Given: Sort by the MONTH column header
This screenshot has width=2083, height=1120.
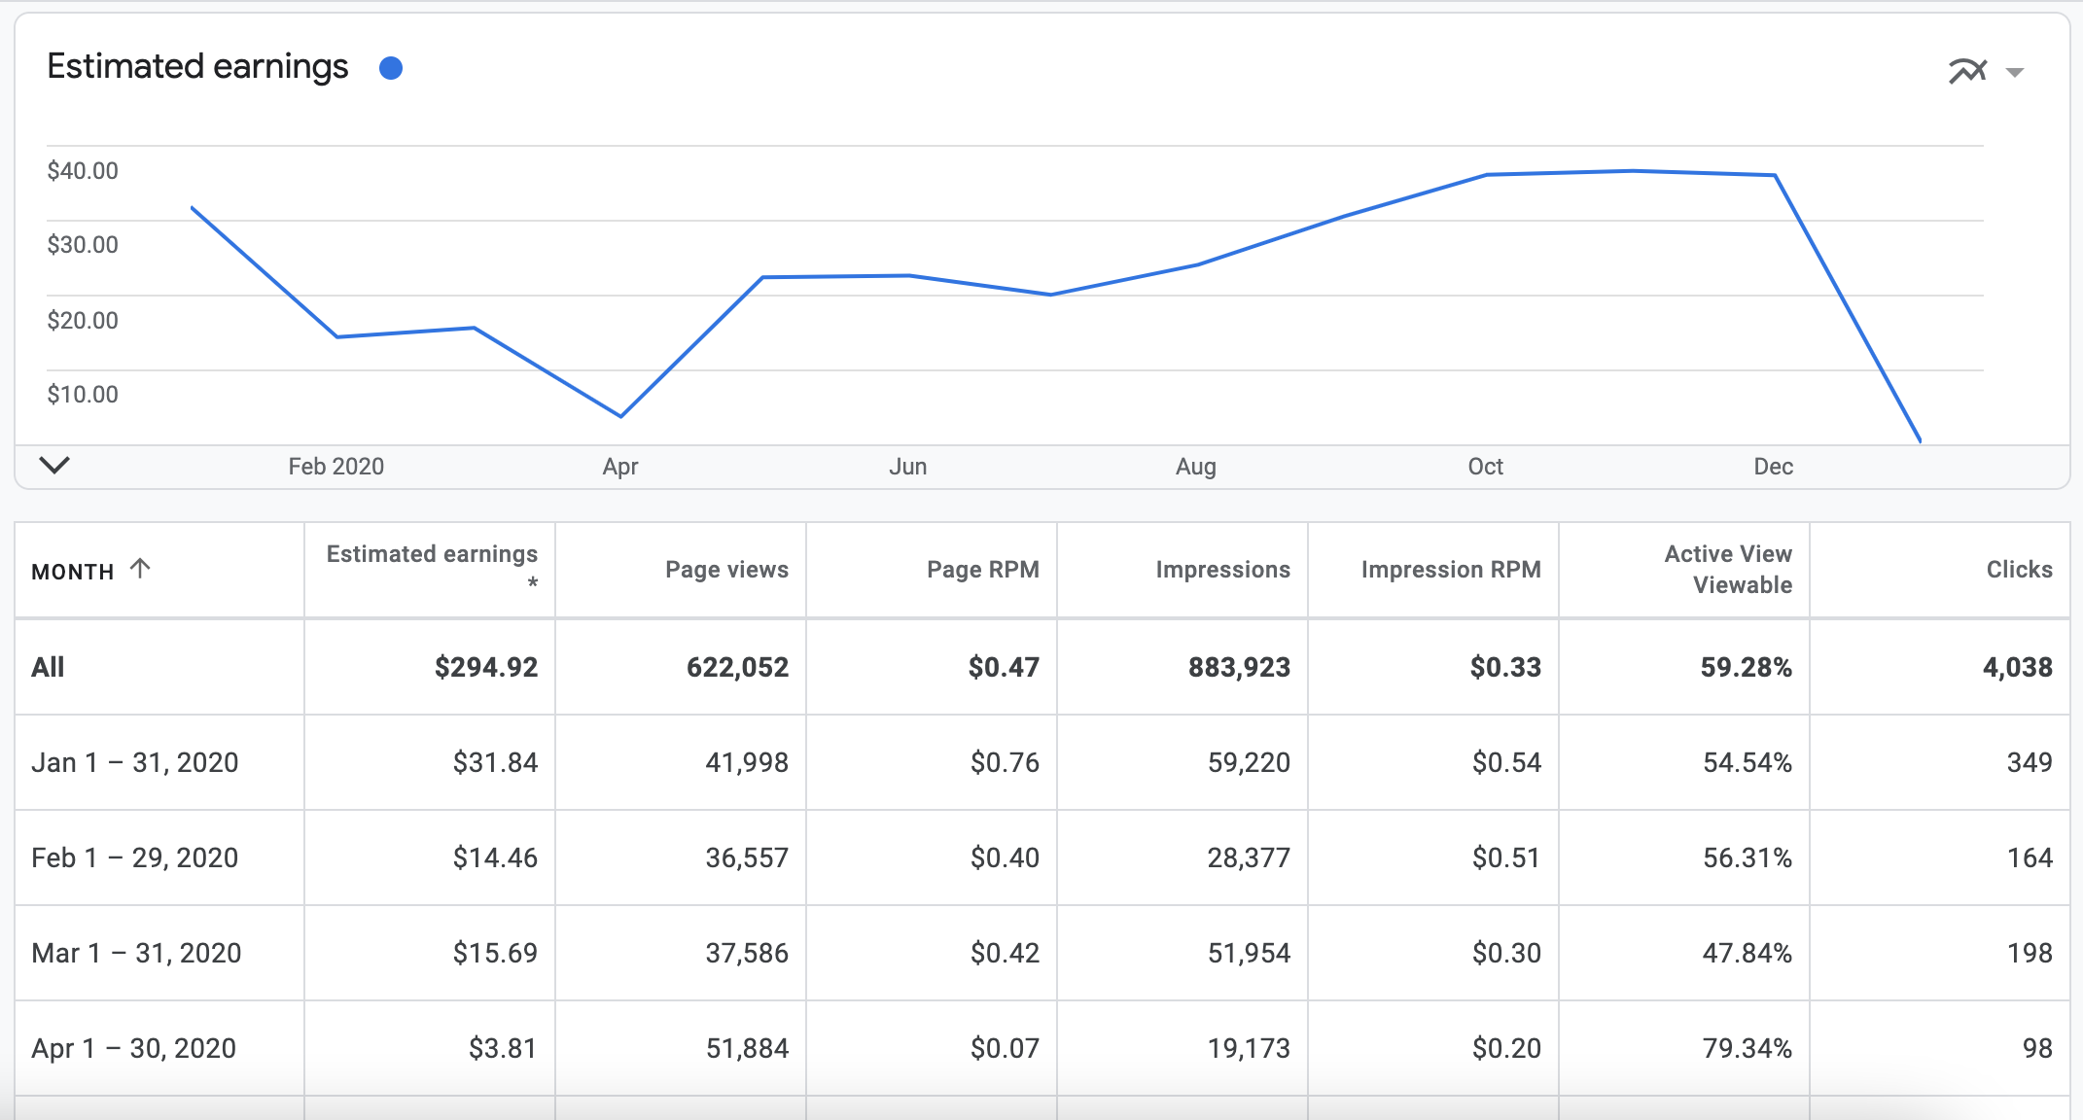Looking at the screenshot, I should coord(73,572).
